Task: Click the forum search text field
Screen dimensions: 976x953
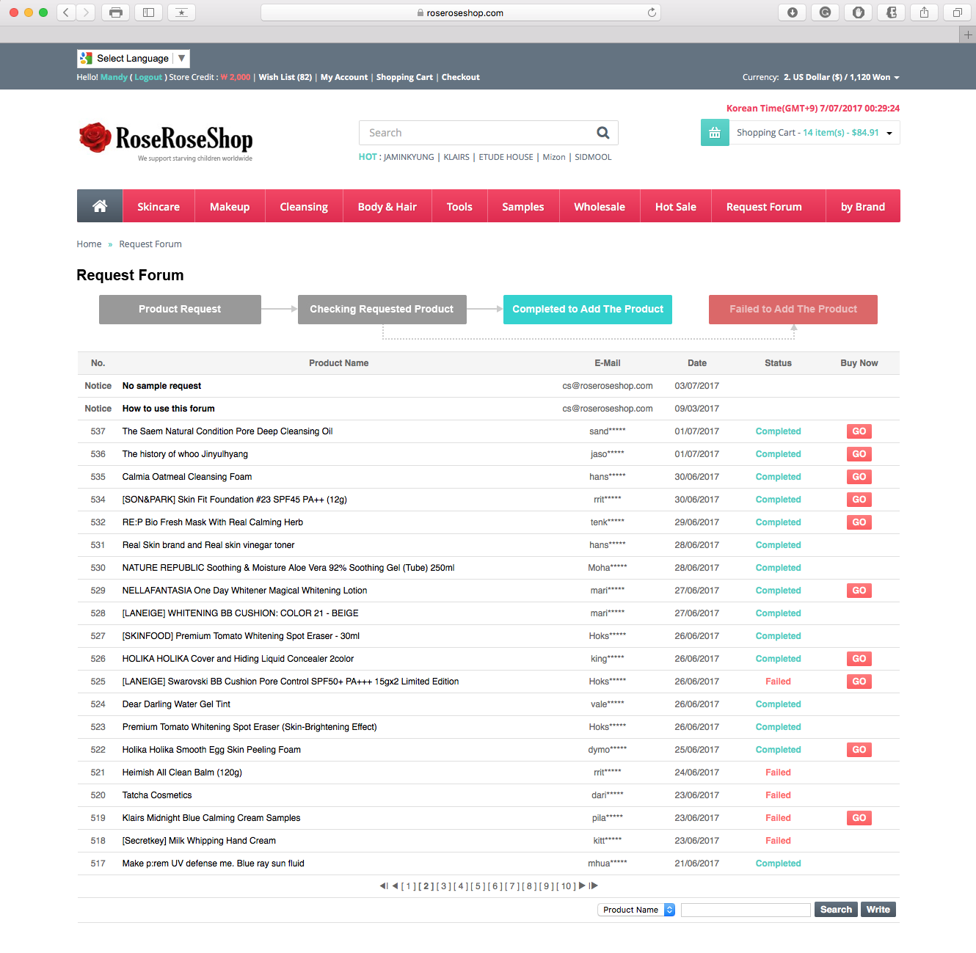Action: tap(746, 910)
